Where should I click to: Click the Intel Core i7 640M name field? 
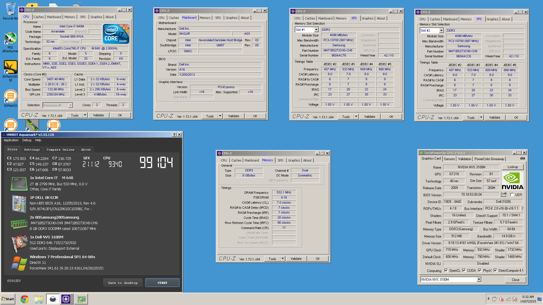tap(72, 26)
